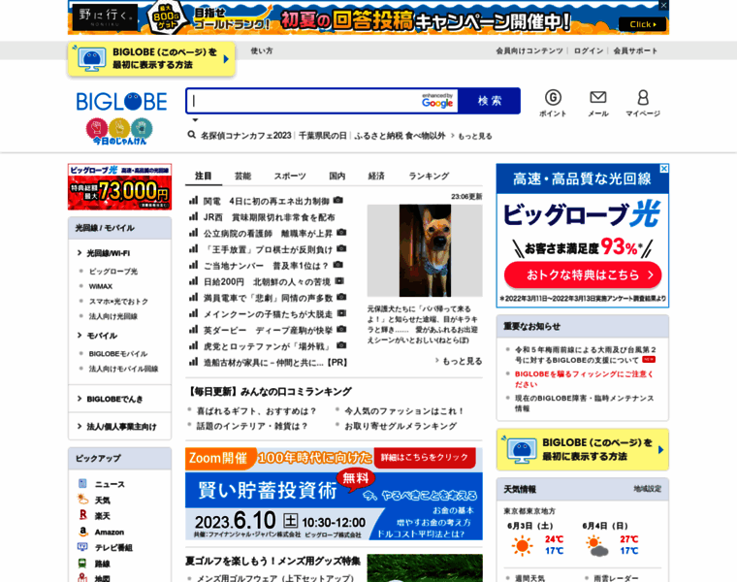Open 公立病院の看護師 離職率が上昇 headline
Viewport: 737px width, 582px height.
tap(268, 233)
